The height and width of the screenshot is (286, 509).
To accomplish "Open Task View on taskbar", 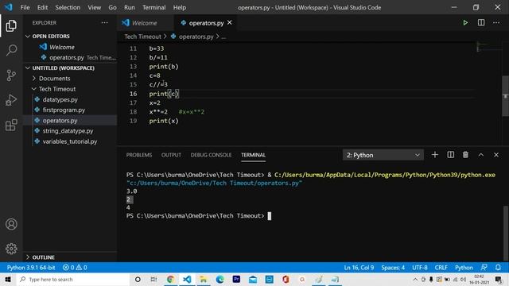I will click(x=153, y=279).
